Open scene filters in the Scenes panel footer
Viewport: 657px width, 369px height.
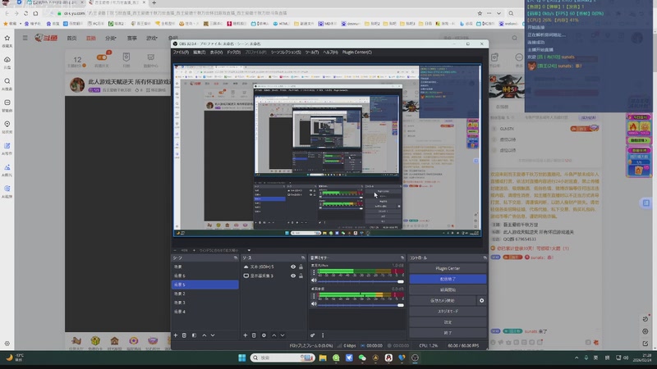click(x=194, y=335)
